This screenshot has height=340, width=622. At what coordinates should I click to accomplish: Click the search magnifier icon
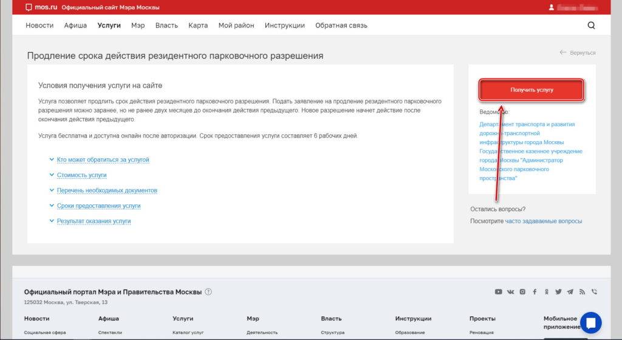[x=591, y=26]
